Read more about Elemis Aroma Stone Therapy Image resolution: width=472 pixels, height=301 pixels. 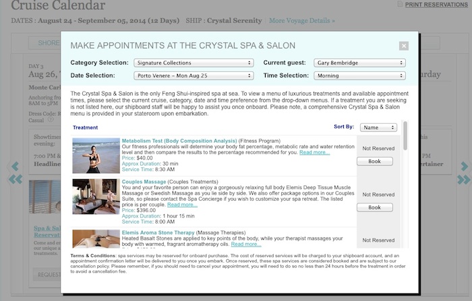246,244
